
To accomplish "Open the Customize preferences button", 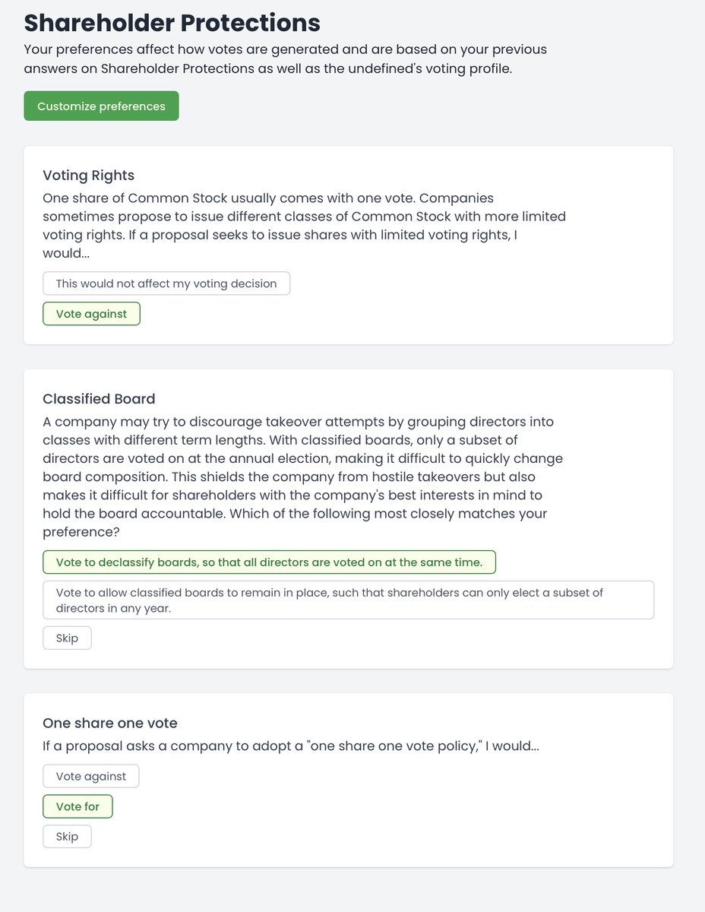I will 101,106.
